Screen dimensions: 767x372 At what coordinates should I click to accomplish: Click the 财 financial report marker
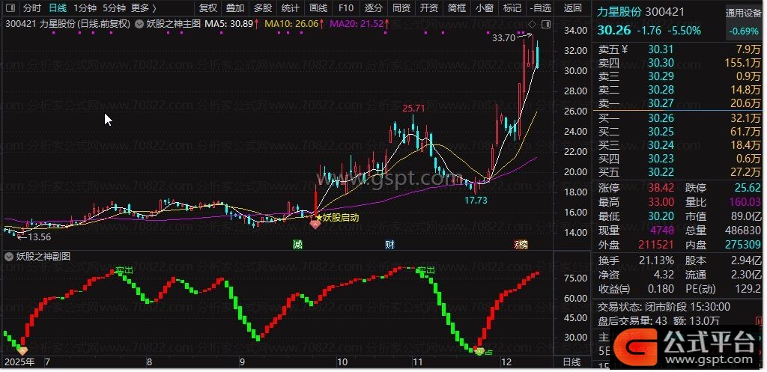click(389, 245)
